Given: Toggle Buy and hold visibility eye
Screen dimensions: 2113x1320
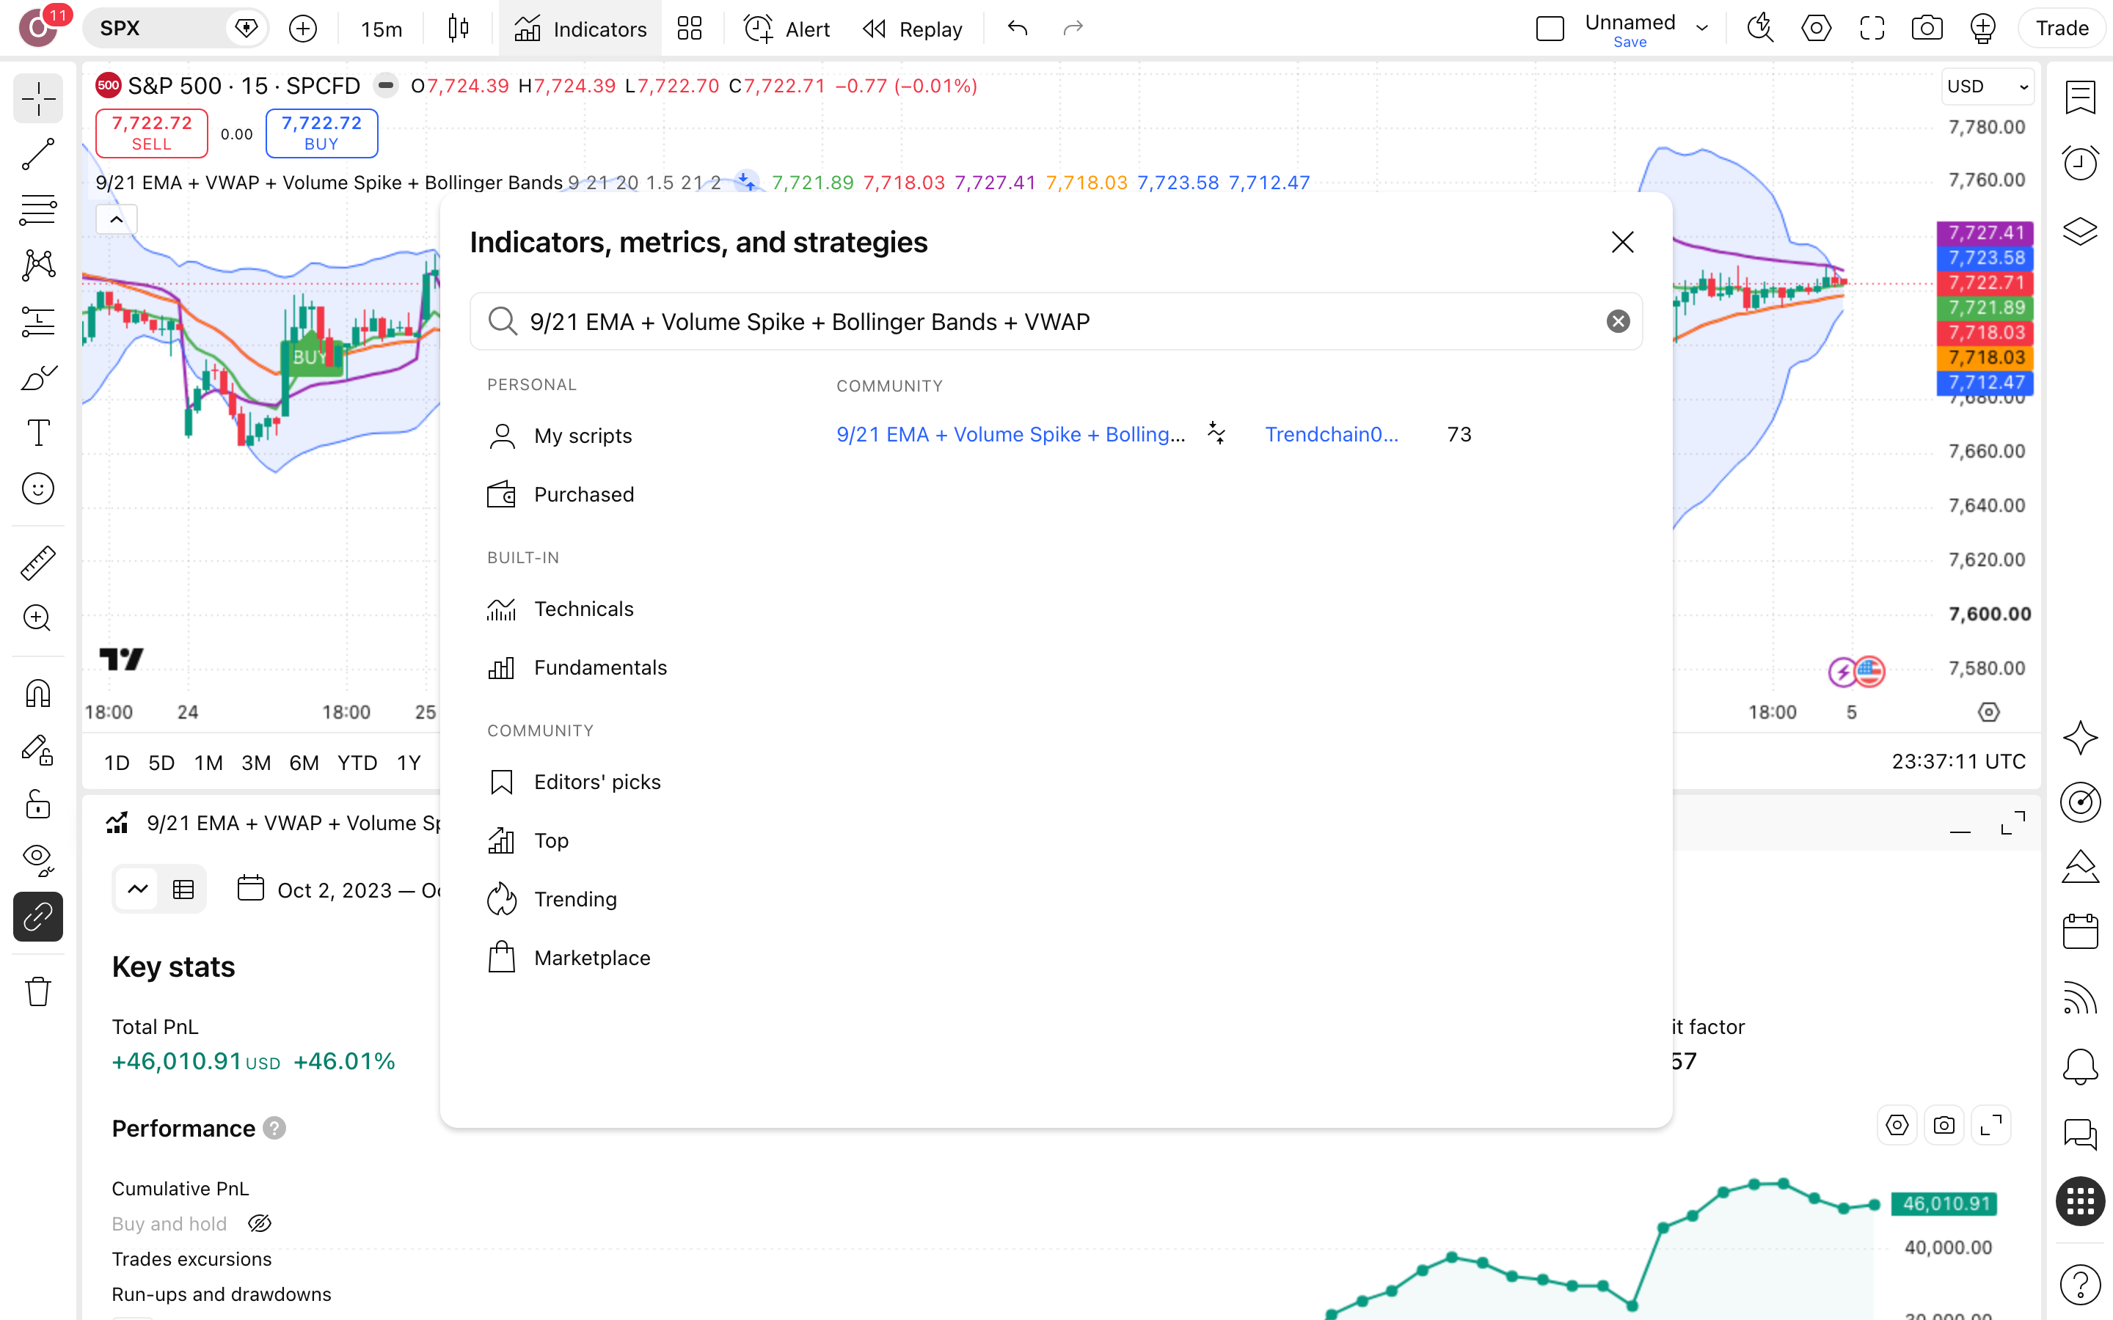Looking at the screenshot, I should (x=259, y=1224).
